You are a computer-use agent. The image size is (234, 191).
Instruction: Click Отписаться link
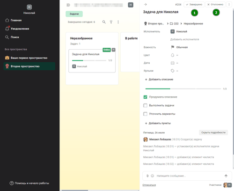[149, 185]
